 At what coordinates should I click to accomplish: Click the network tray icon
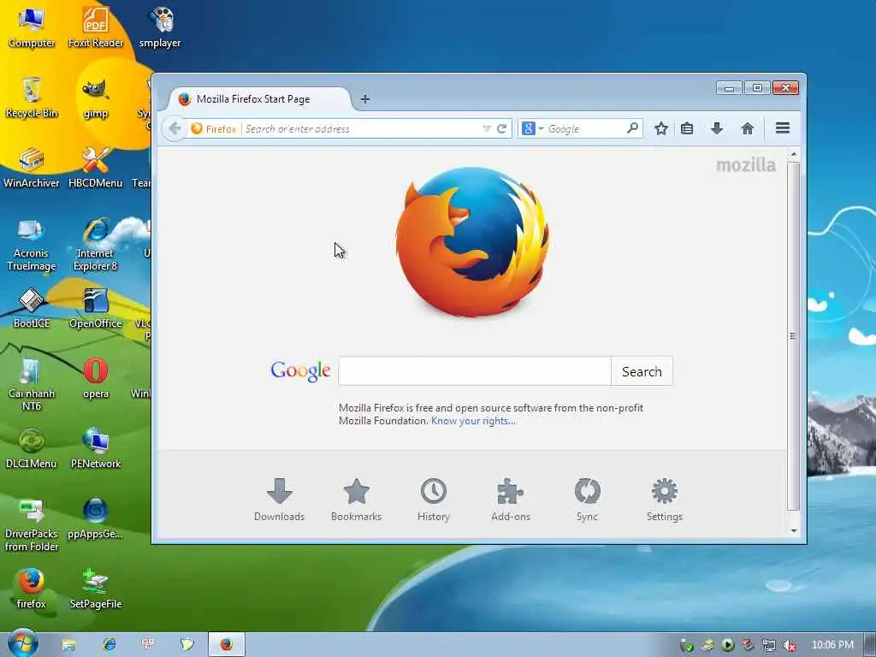pos(769,645)
